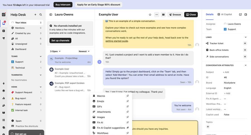Expand the Get set up panel
Image resolution: width=251 pixels, height=135 pixels.
pos(26,132)
